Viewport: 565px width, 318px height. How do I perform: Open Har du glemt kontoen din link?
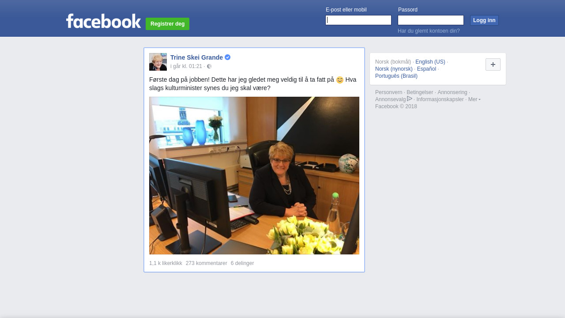pos(429,31)
